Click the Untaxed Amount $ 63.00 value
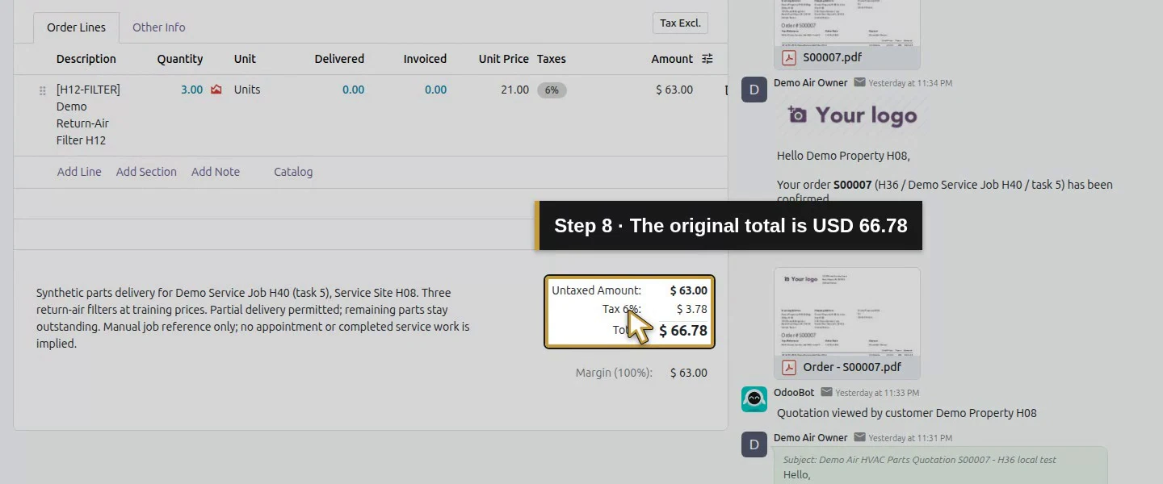Viewport: 1163px width, 484px height. click(688, 290)
